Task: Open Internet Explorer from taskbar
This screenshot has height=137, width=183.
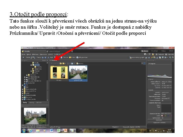Action: pos(30,131)
